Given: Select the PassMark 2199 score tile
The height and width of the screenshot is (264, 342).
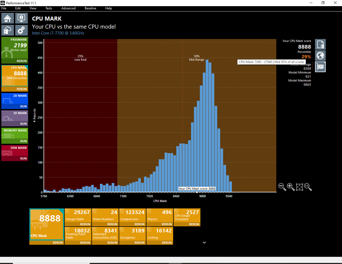Looking at the screenshot, I should click(x=15, y=48).
